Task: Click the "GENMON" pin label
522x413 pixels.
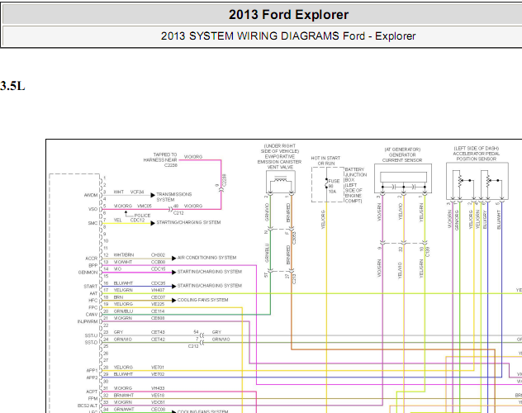Action: [88, 273]
